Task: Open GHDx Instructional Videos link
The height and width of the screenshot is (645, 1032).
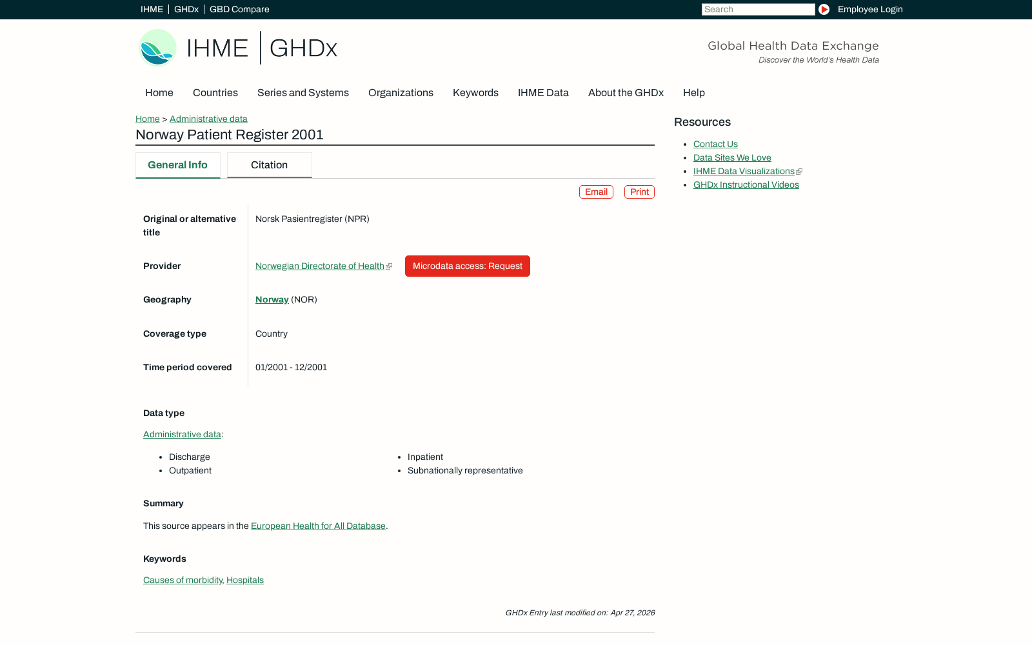Action: [746, 185]
